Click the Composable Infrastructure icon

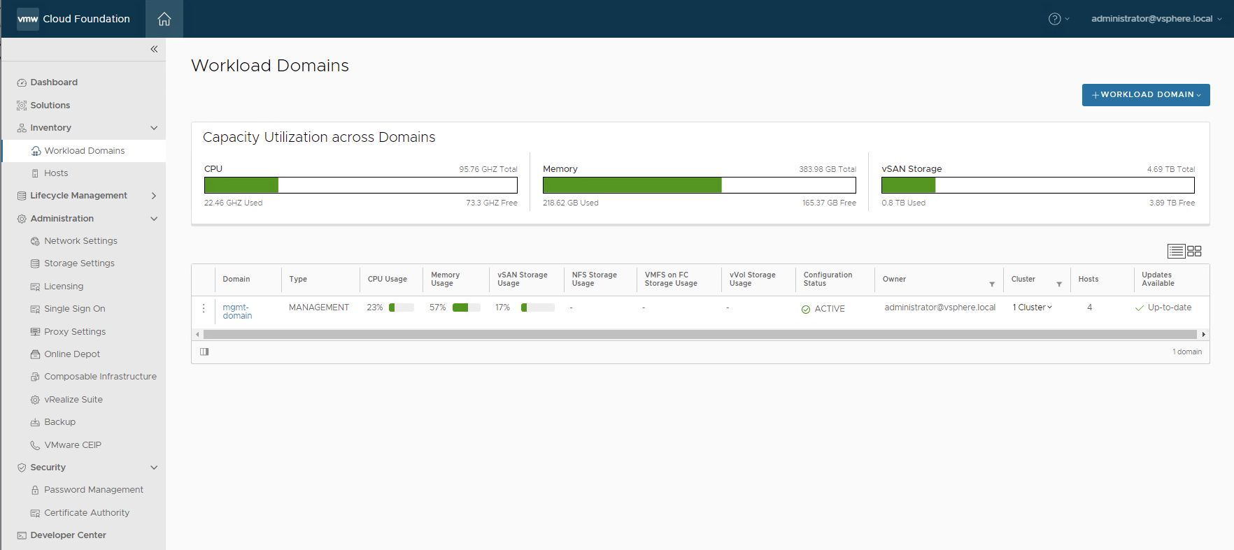click(x=36, y=377)
